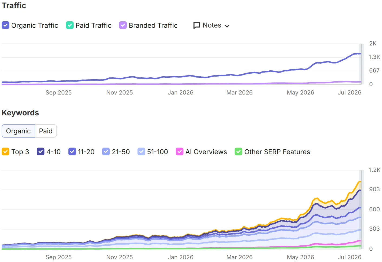
Task: Expand the Notes dropdown chevron
Action: pyautogui.click(x=227, y=26)
